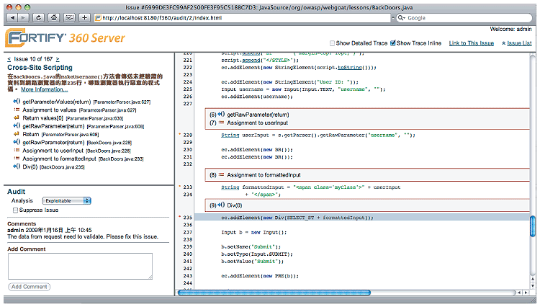Click inside the Add Comment text box
540x307 pixels.
(80, 266)
